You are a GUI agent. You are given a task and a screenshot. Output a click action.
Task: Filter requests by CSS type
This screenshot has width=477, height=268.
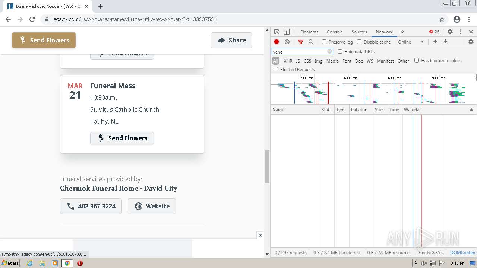coord(307,61)
